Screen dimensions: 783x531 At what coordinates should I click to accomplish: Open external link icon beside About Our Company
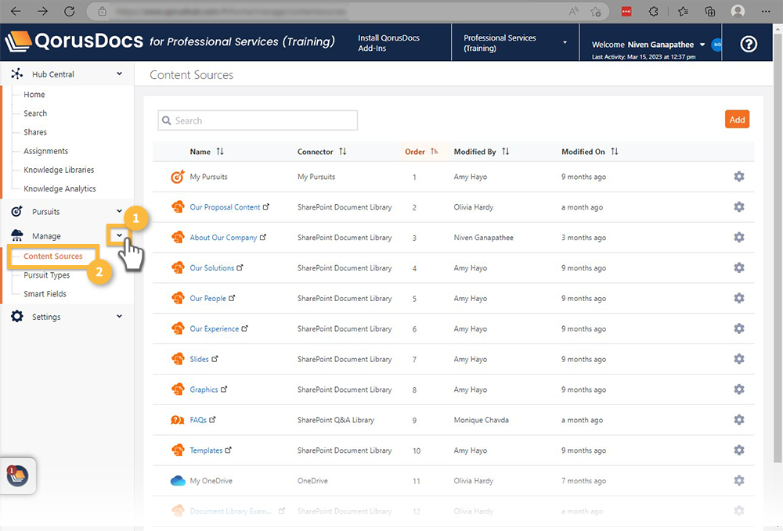(x=263, y=237)
